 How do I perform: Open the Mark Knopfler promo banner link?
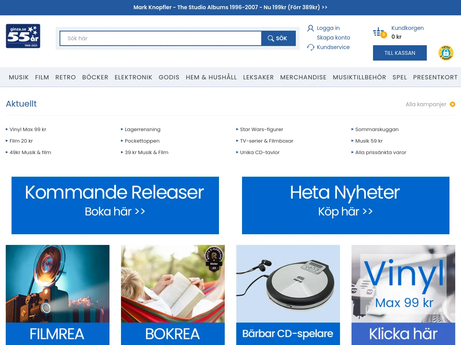pos(230,7)
